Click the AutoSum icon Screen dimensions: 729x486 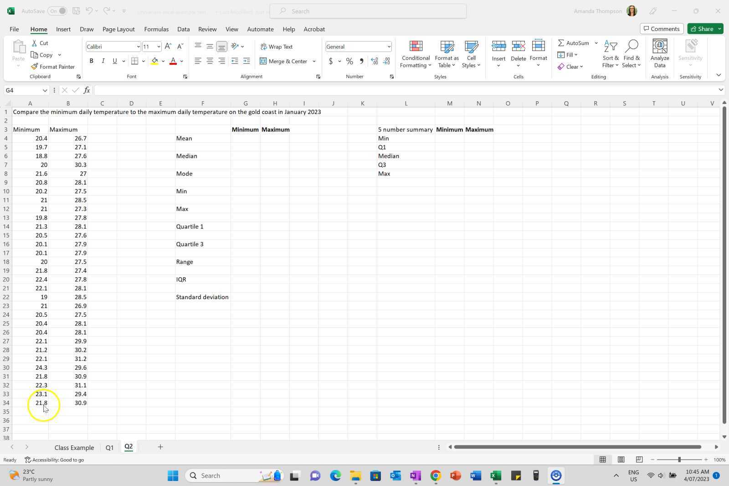click(x=562, y=43)
